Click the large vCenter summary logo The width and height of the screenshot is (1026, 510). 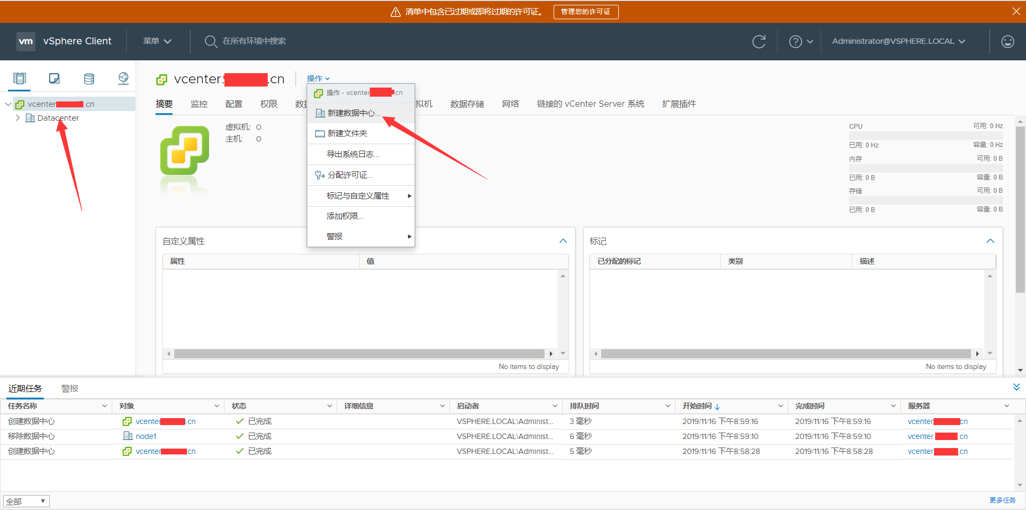(185, 151)
